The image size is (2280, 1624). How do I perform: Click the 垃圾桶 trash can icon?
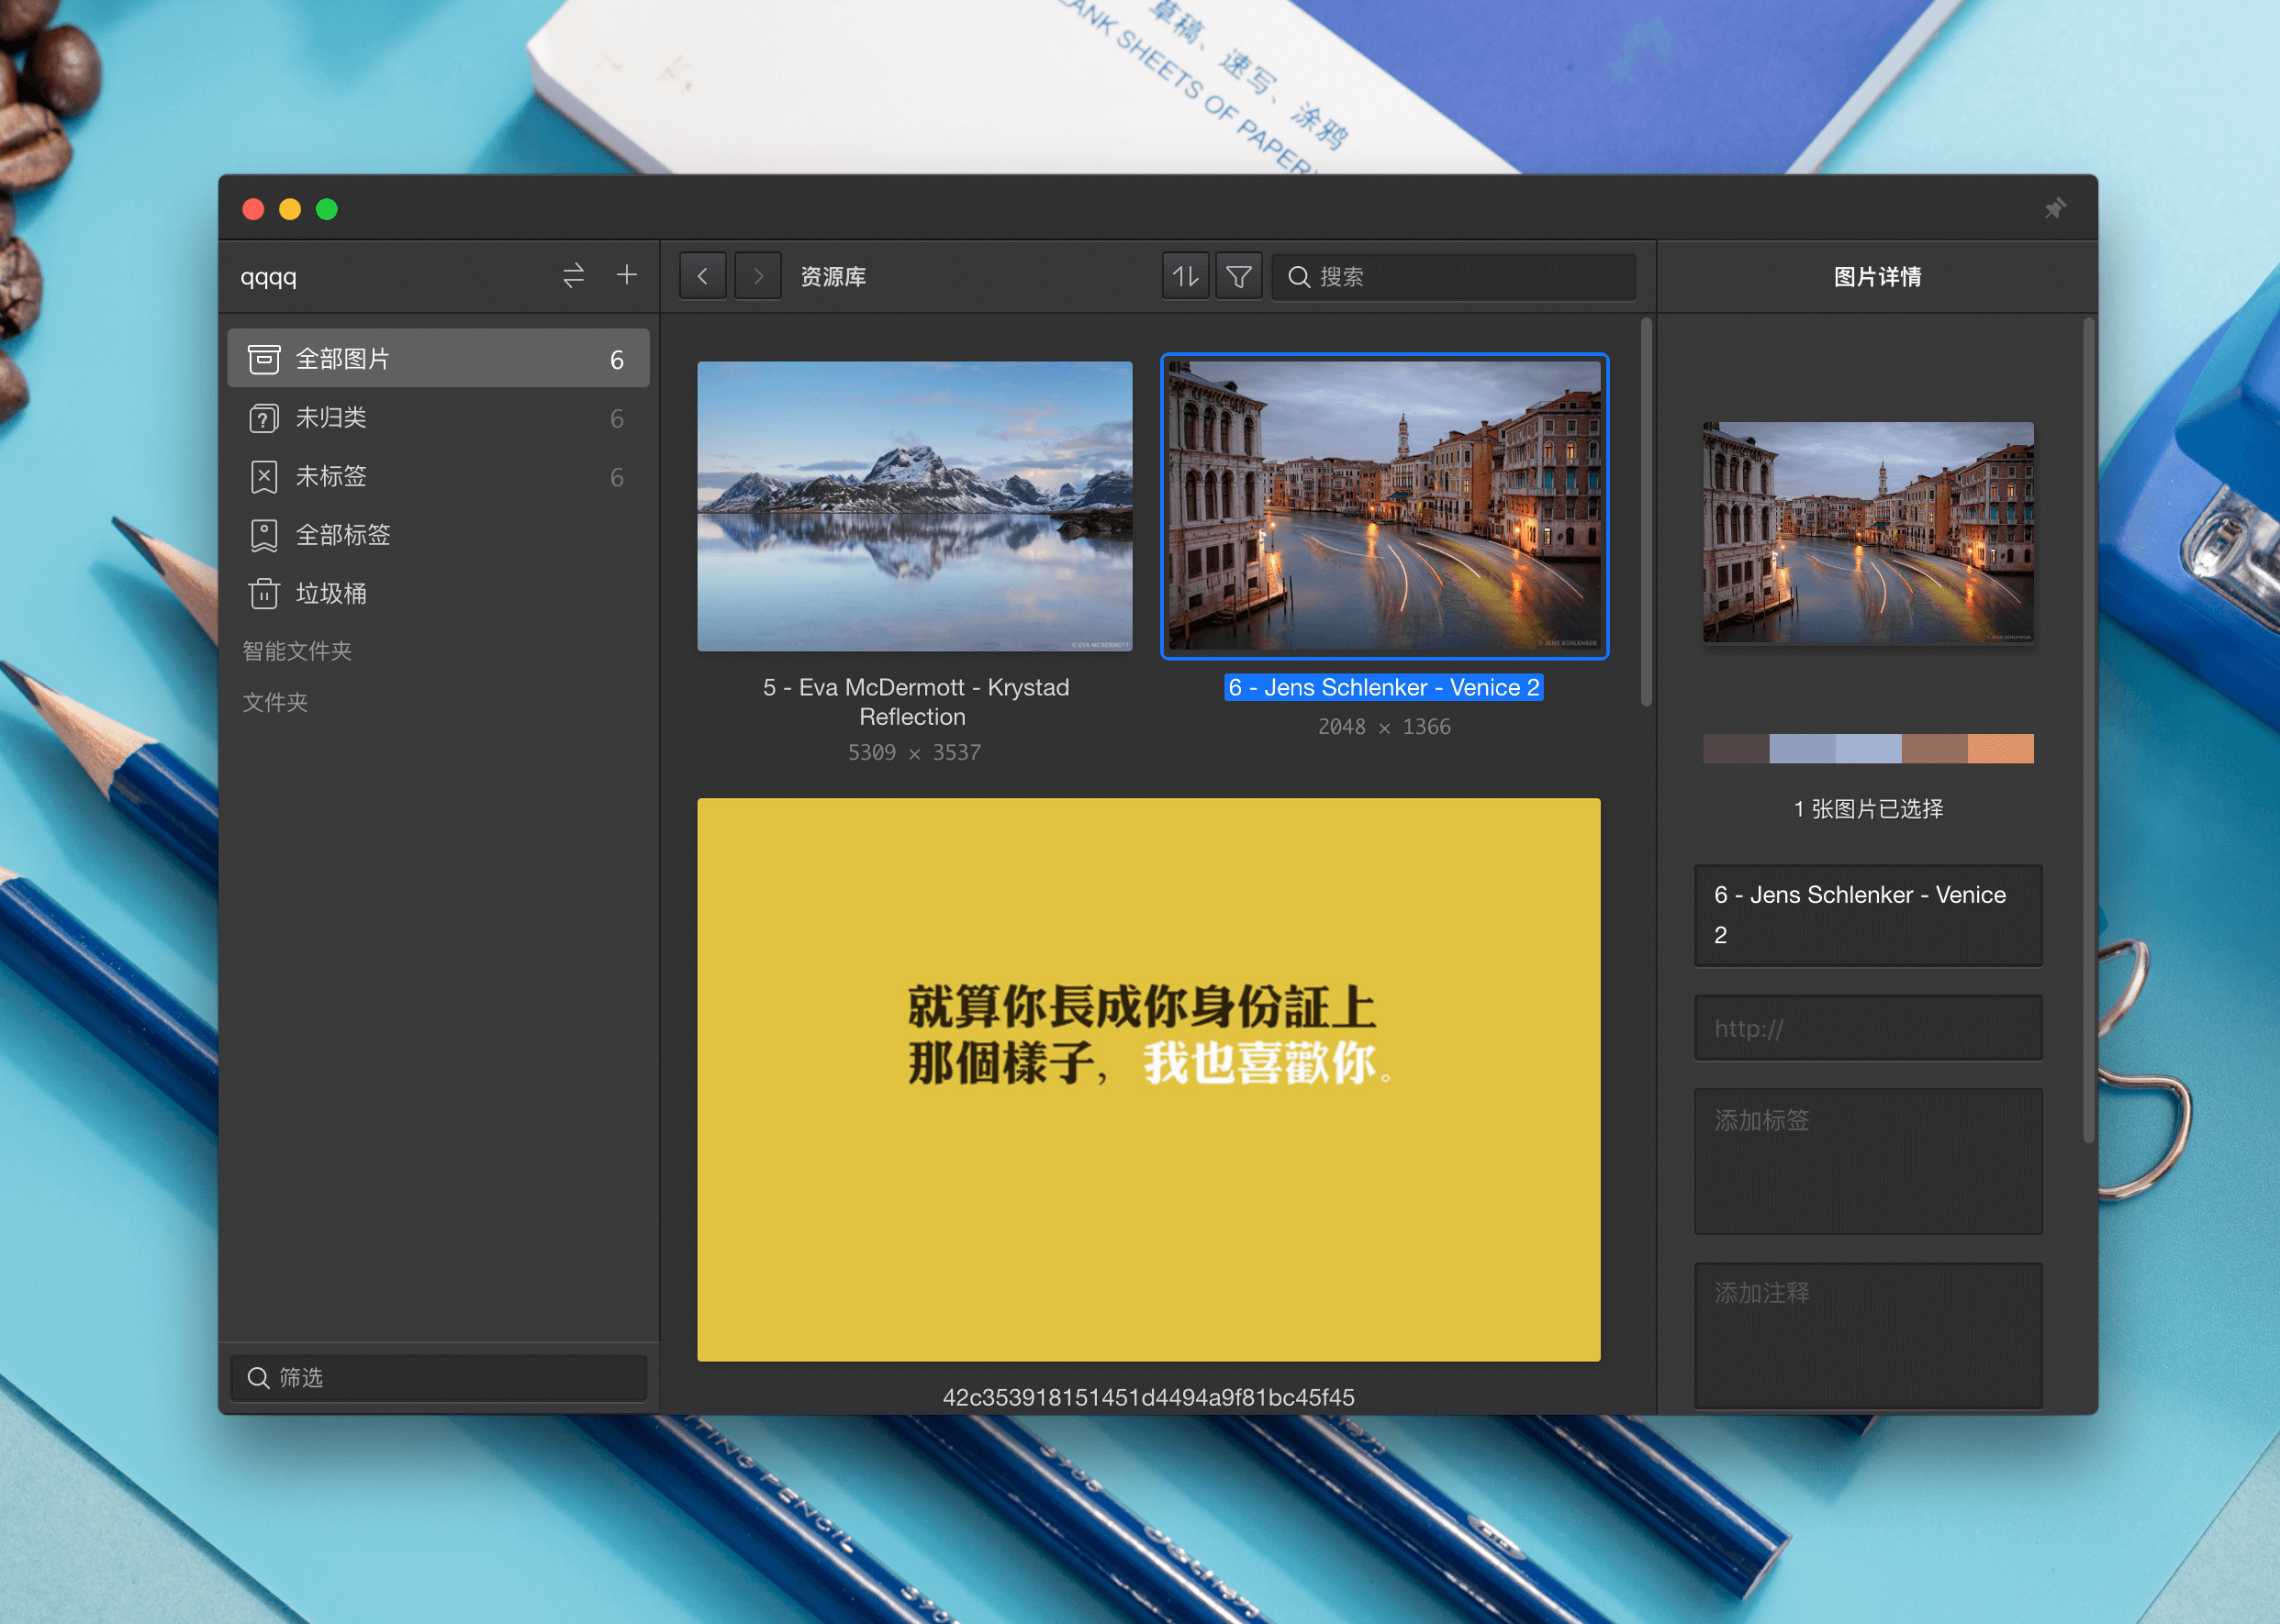pos(263,593)
